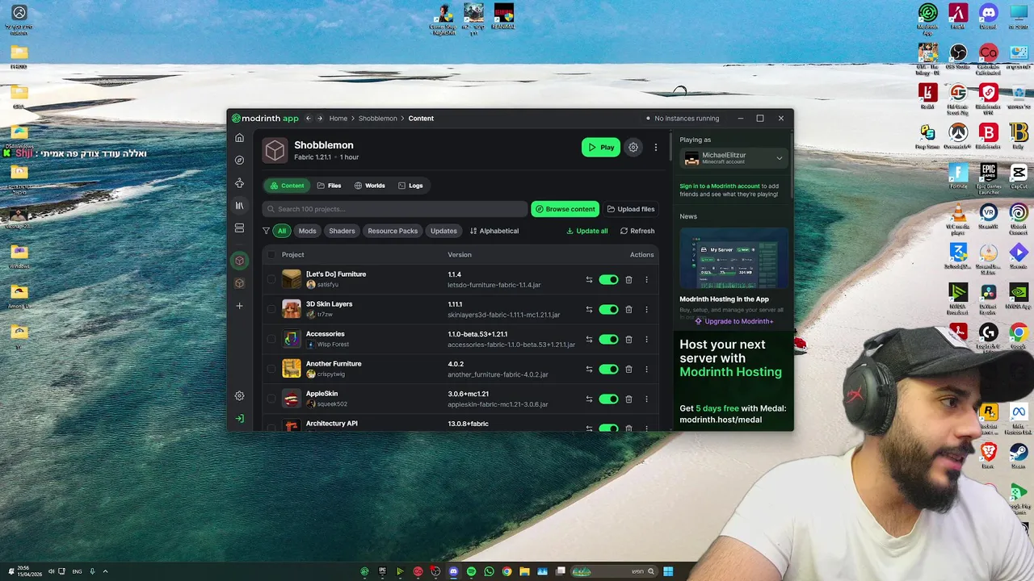
Task: Change the Alphabetical sort order
Action: point(494,231)
